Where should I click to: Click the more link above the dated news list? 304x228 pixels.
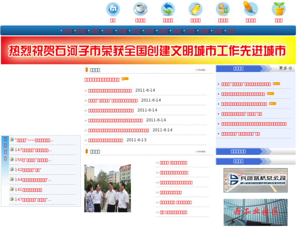coord(201,70)
